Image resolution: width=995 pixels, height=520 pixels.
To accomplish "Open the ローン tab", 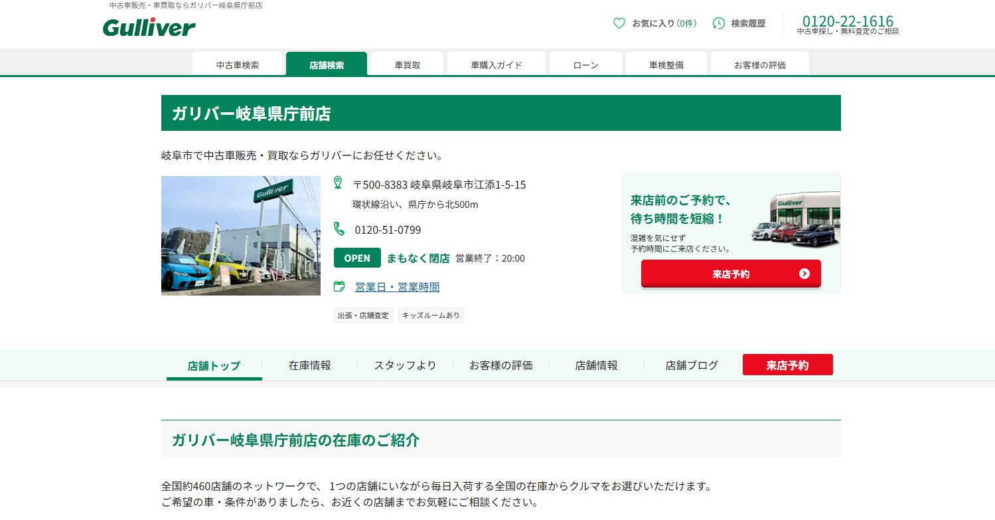I will tap(585, 65).
